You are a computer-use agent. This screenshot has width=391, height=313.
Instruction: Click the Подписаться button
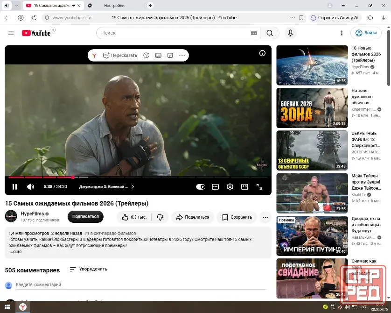click(x=85, y=217)
